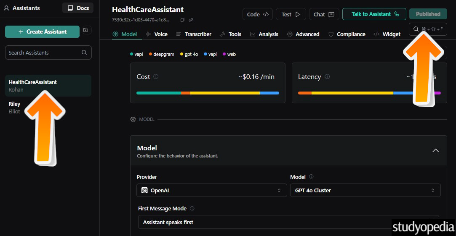Viewport: 456px width, 236px height.
Task: Click the Published button
Action: coord(428,14)
